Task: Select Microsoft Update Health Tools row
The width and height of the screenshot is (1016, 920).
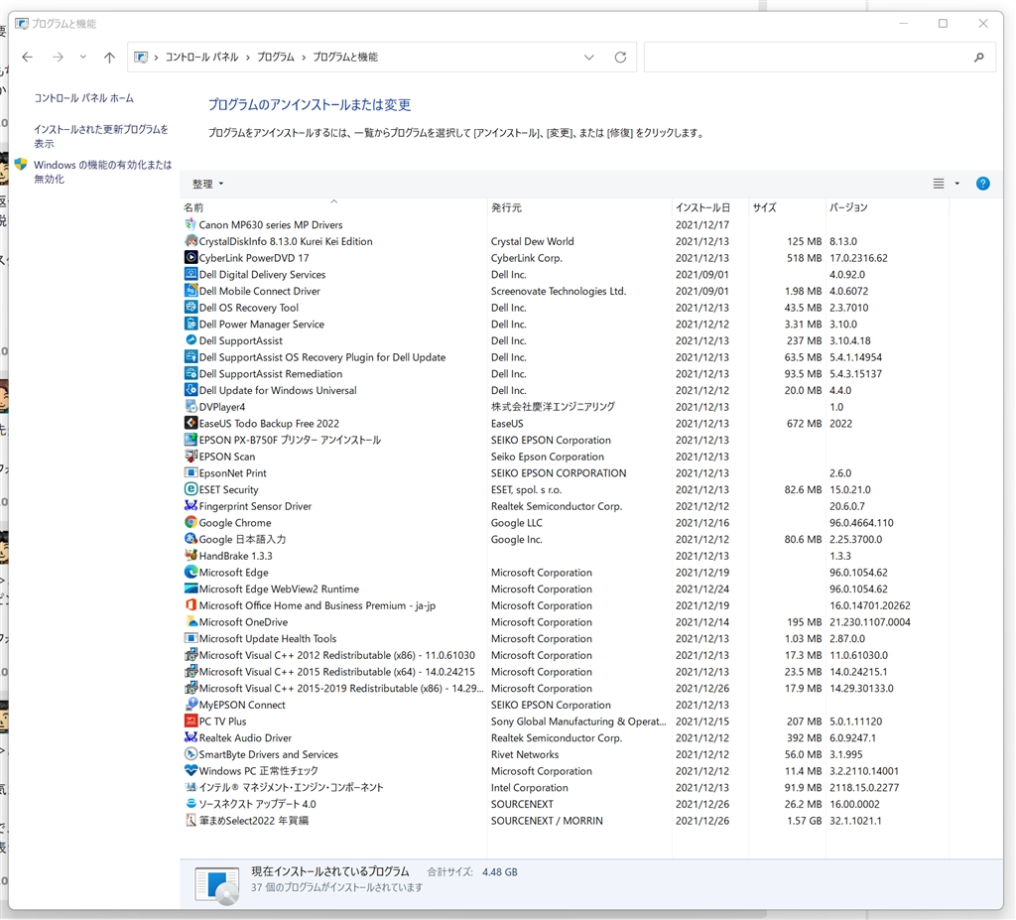Action: tap(564, 638)
